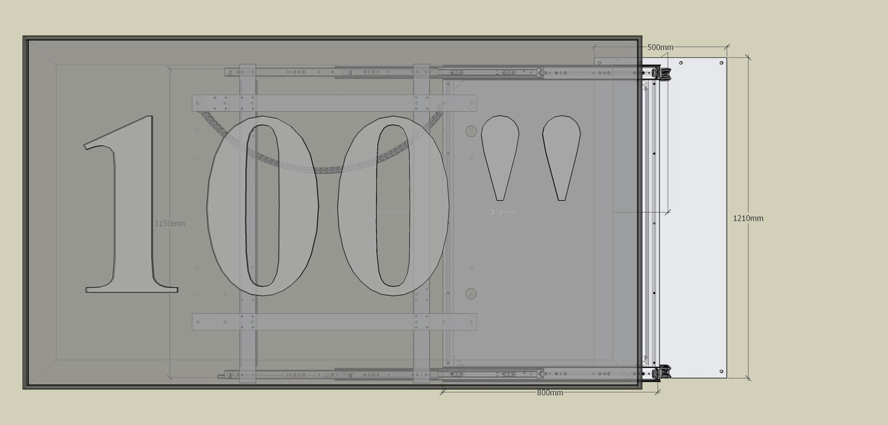
Task: Click the 800mm dimension label
Action: [549, 393]
